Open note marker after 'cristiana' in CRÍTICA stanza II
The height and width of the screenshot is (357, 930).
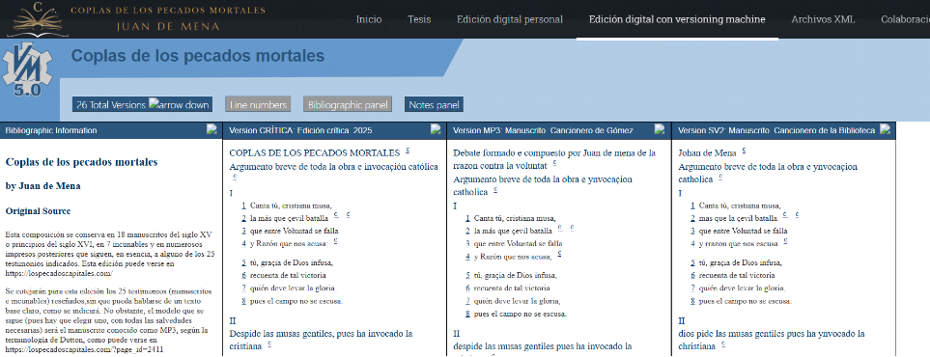(269, 343)
